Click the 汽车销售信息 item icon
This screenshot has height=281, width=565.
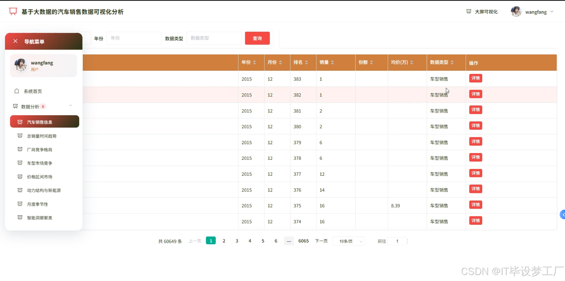coord(20,122)
